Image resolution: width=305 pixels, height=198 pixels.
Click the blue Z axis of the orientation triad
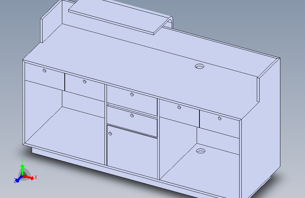coord(19,179)
